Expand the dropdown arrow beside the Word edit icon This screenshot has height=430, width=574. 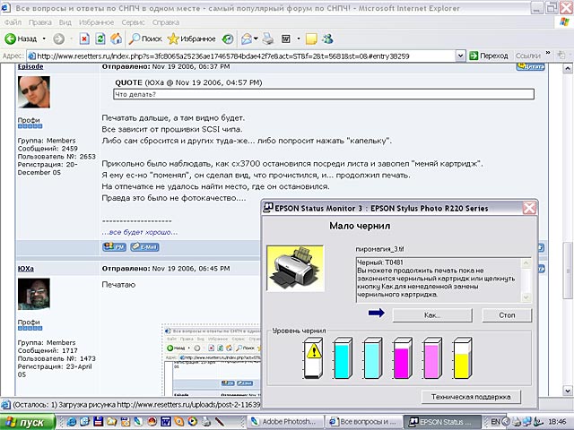tap(299, 39)
